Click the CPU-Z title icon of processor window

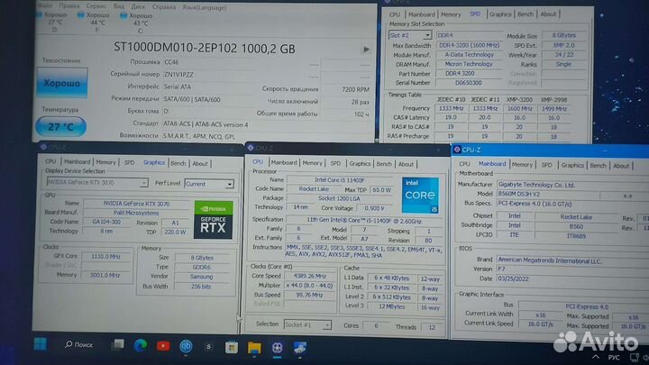[250, 148]
